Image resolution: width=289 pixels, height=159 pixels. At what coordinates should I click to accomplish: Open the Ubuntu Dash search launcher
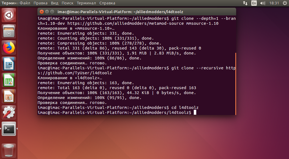tap(9, 15)
